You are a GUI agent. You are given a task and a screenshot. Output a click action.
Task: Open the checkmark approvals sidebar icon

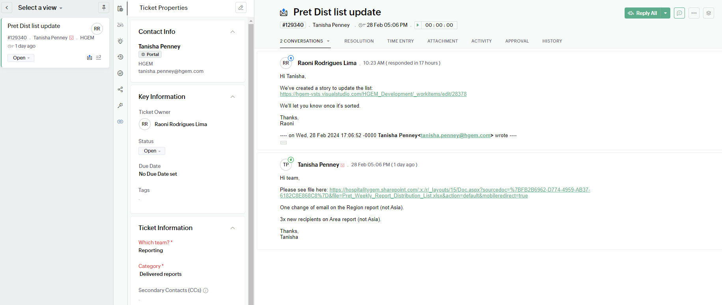120,73
